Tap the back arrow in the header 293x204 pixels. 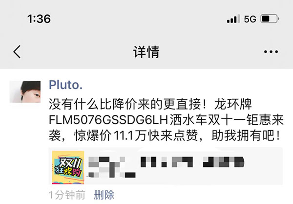[17, 52]
